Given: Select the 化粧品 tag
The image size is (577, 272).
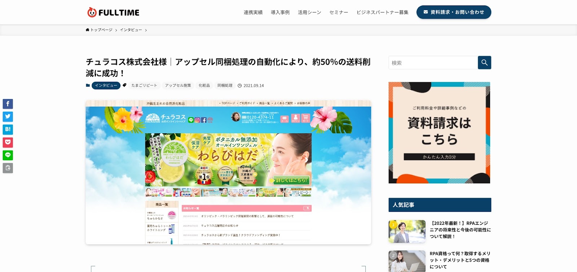Looking at the screenshot, I should (x=204, y=85).
